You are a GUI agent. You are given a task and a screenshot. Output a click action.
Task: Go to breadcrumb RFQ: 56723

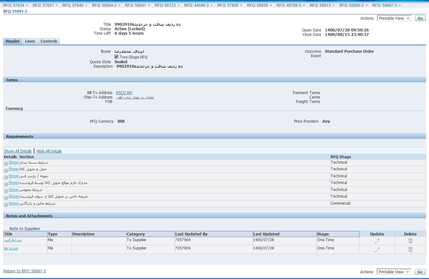coord(165,5)
